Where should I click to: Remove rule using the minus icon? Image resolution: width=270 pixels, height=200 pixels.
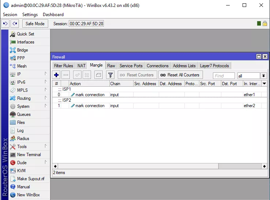tap(66, 75)
